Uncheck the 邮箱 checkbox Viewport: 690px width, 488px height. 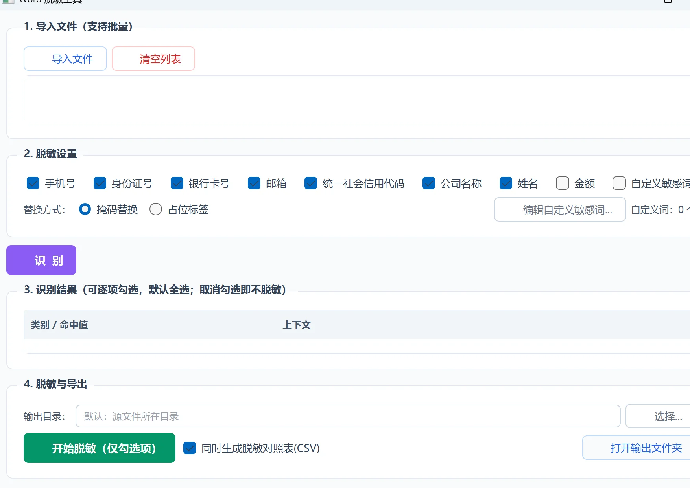254,183
